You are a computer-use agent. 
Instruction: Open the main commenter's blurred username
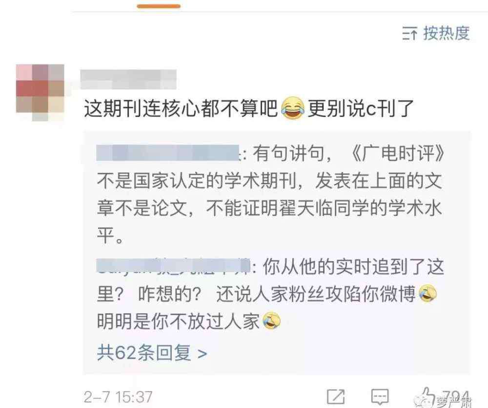coord(128,80)
